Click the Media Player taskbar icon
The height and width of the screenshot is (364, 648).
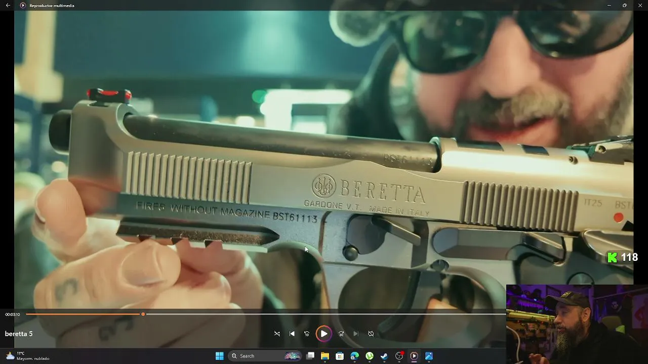(x=414, y=356)
